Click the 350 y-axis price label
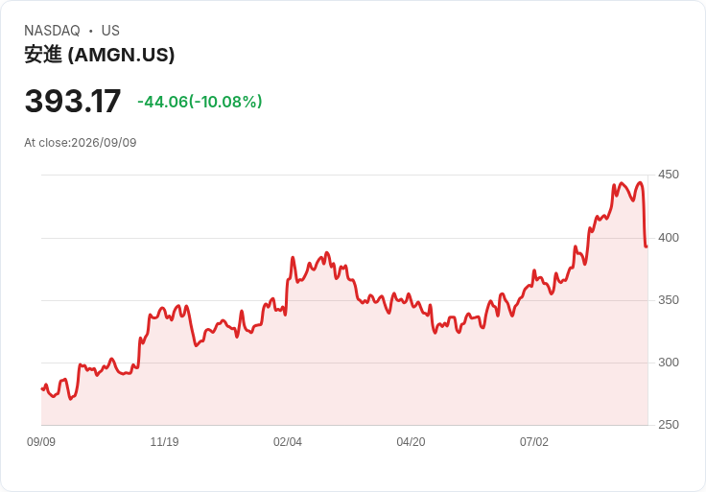706x492 pixels. tap(669, 300)
